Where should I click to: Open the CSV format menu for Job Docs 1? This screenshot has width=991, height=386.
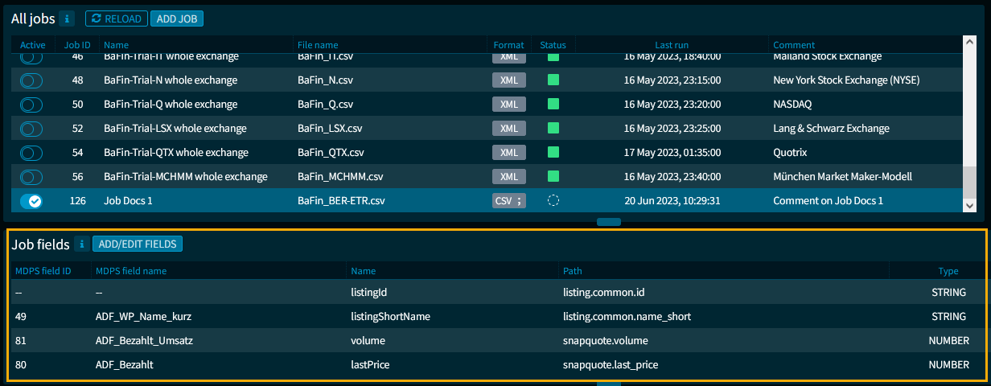point(509,201)
